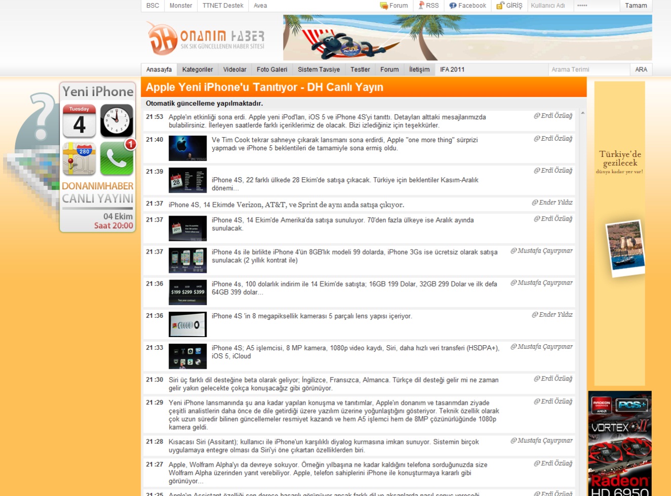Image resolution: width=671 pixels, height=496 pixels.
Task: Focus the Arama Terimi search box
Action: click(x=589, y=69)
